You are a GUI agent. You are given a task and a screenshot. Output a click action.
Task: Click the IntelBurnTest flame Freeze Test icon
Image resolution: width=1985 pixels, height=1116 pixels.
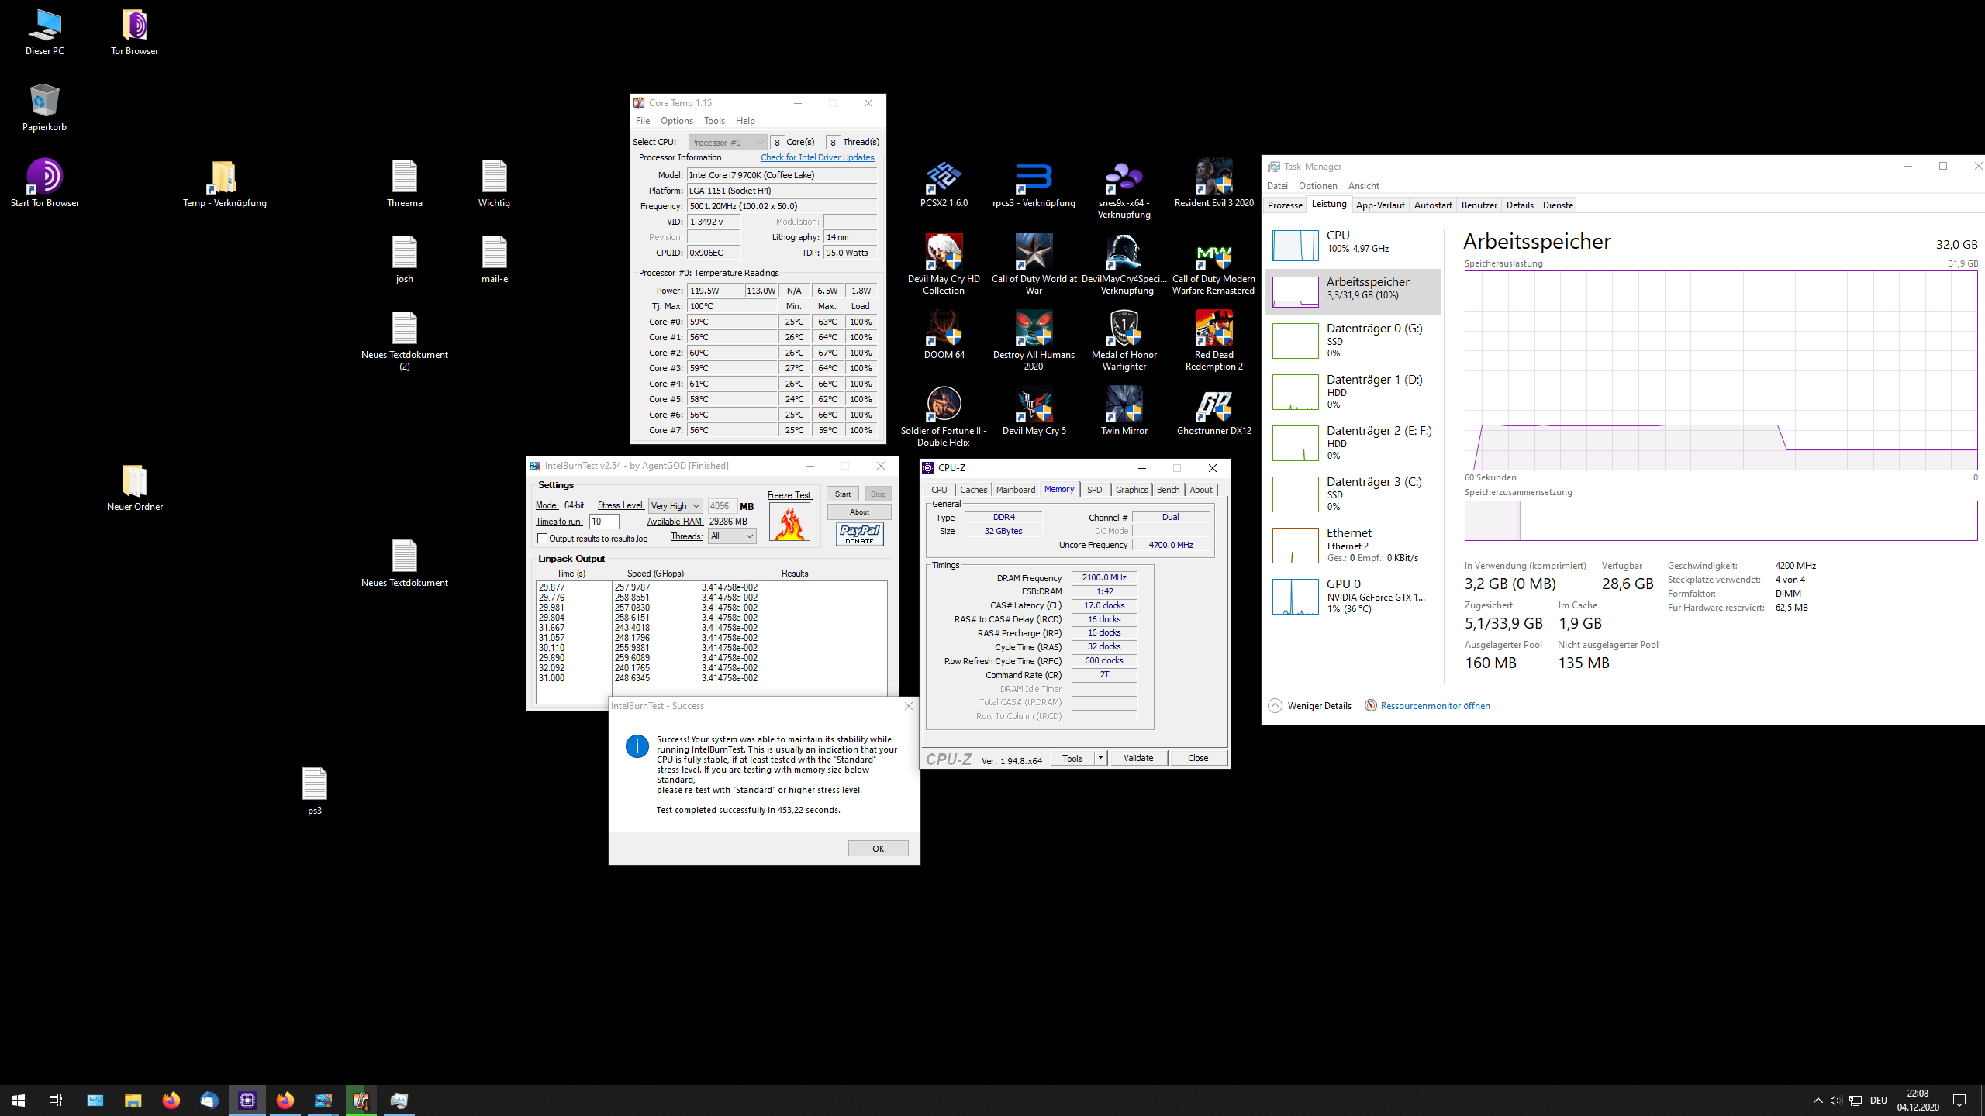point(789,522)
